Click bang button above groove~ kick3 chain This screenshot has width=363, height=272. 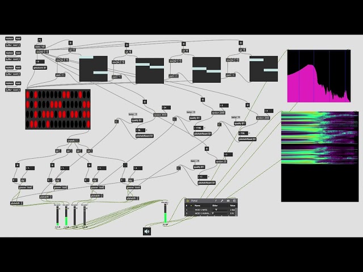(x=90, y=165)
